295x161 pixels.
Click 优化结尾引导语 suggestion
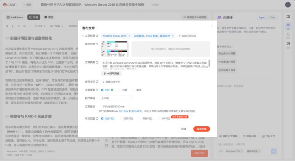[x=227, y=70]
